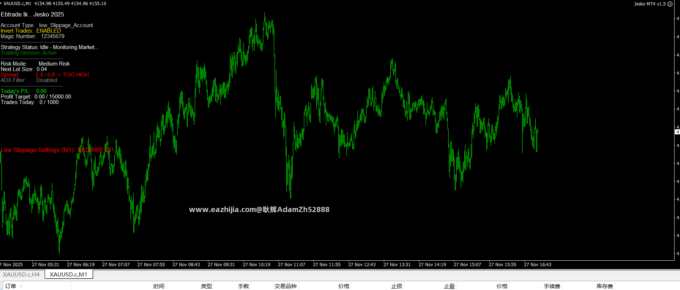Click the '27 Nov 12:43' time axis label
This screenshot has width=680, height=290.
362,265
